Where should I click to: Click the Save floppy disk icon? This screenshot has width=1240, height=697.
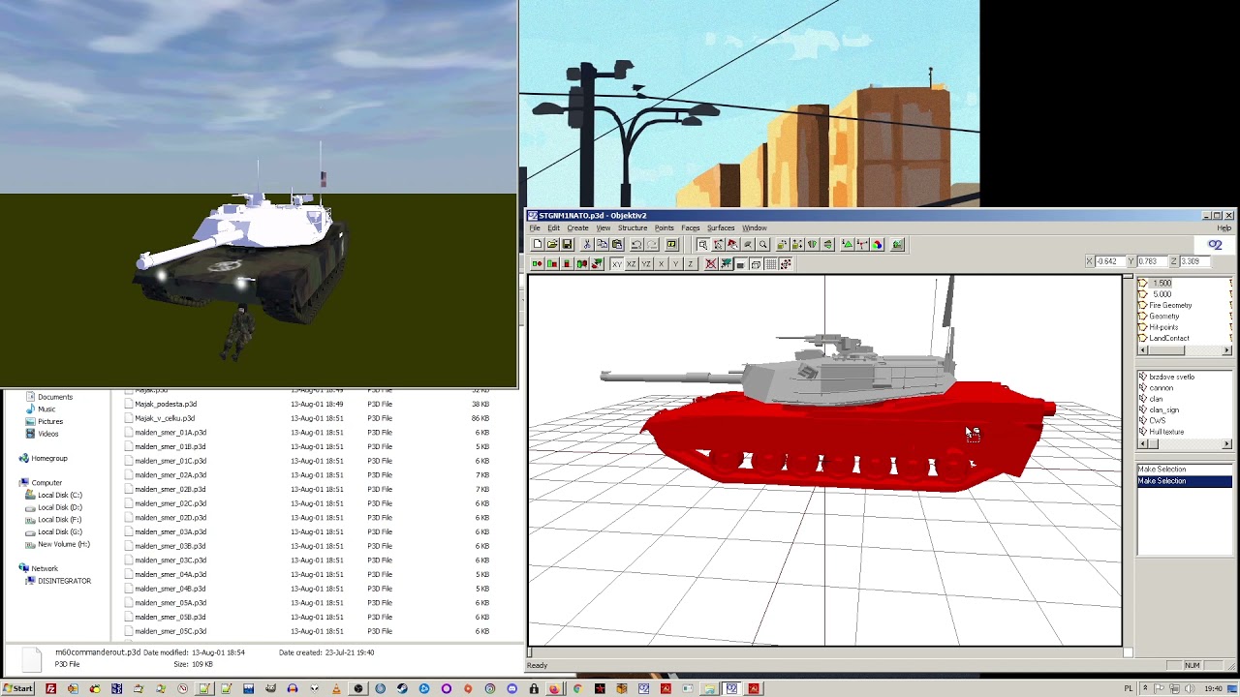click(x=568, y=245)
